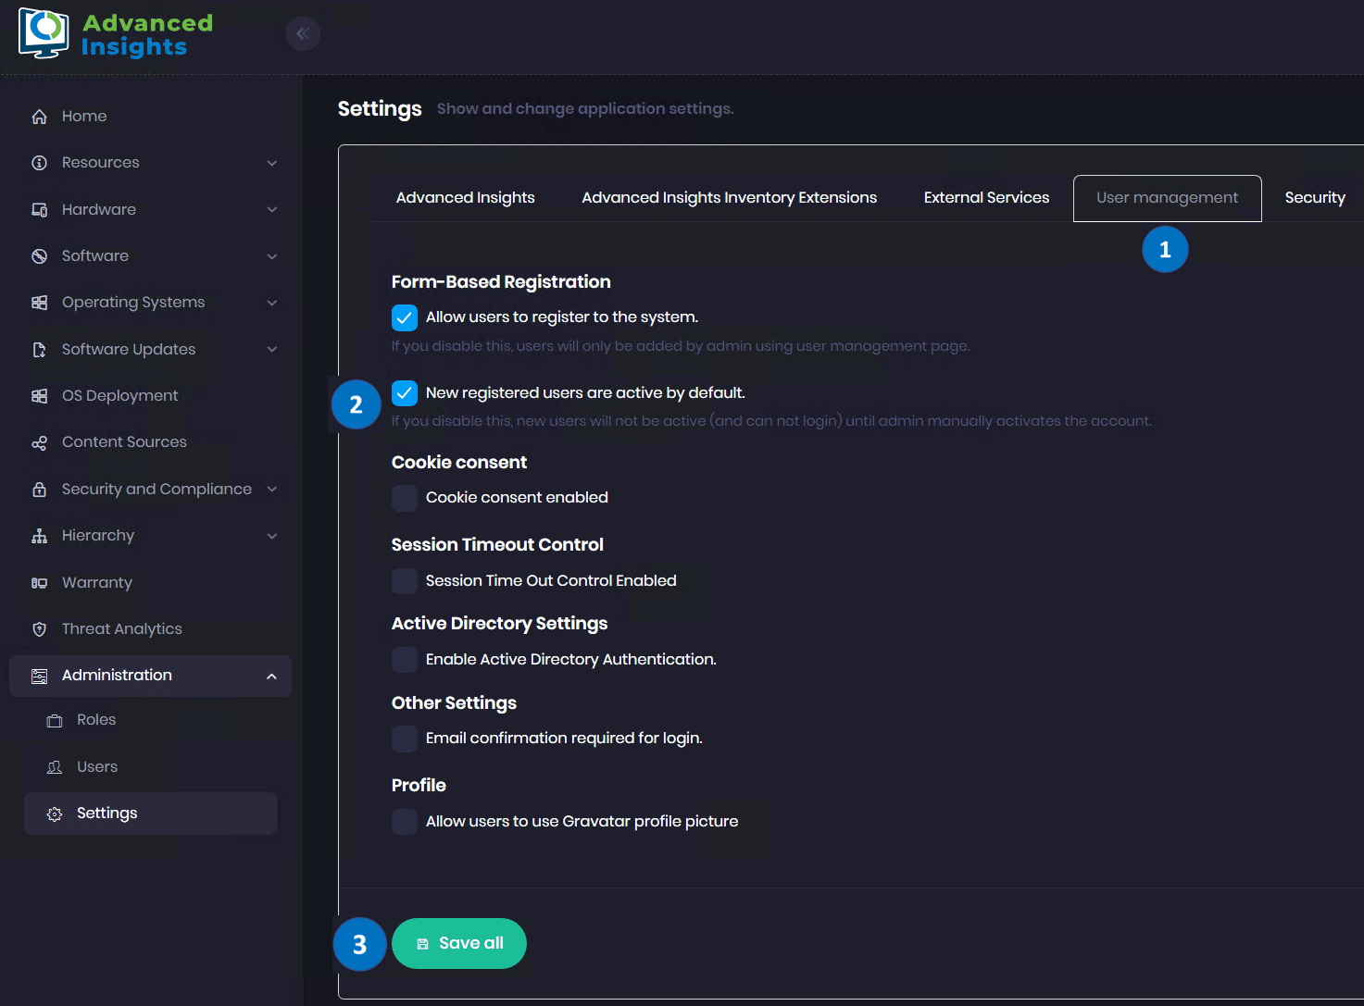
Task: Enable the Cookie consent checkbox
Action: click(405, 498)
